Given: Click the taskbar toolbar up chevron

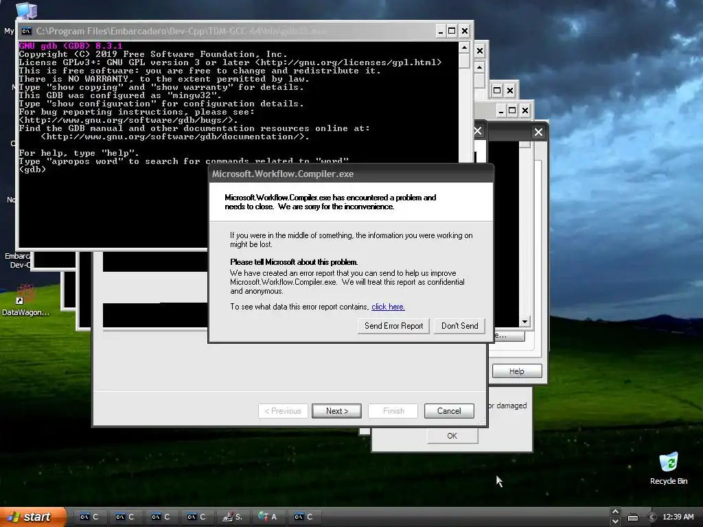Looking at the screenshot, I should tap(616, 512).
